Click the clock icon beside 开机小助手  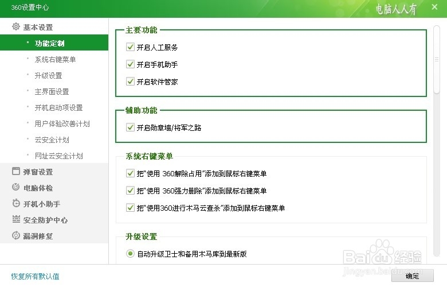[16, 203]
